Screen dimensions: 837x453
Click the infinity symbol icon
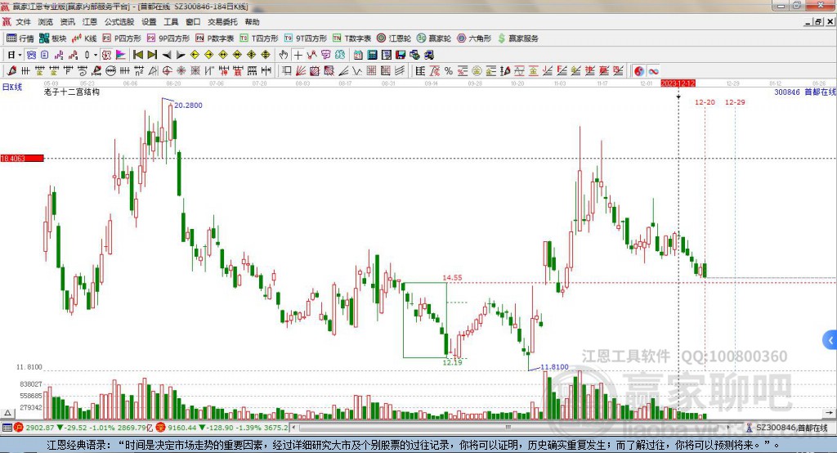point(653,71)
